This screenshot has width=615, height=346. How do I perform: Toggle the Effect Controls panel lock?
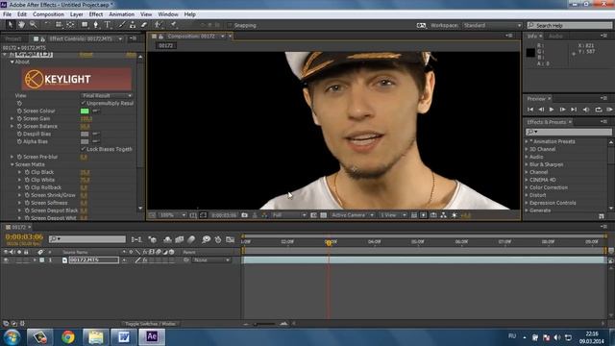pyautogui.click(x=42, y=38)
